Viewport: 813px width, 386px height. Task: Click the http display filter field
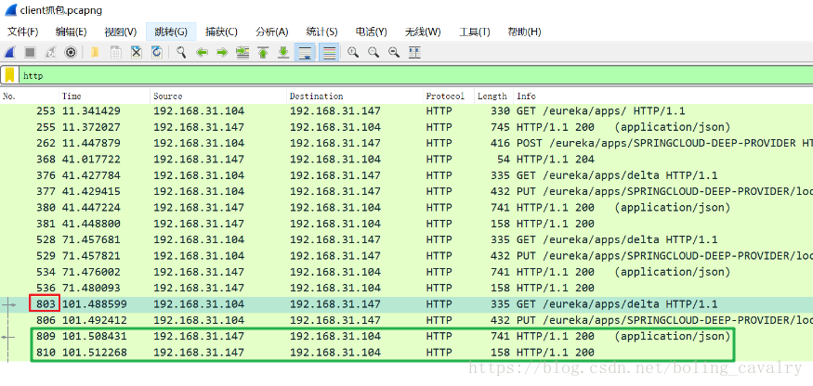coord(416,76)
